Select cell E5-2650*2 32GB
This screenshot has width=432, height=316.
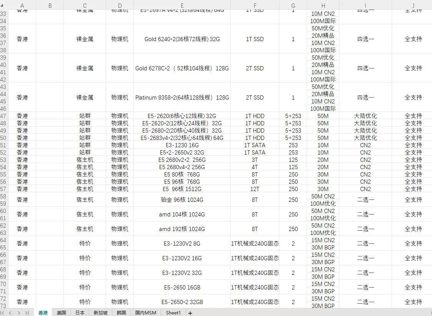coord(182,302)
